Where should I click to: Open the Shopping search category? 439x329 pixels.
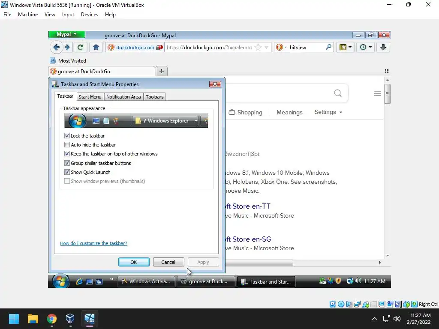pyautogui.click(x=246, y=112)
